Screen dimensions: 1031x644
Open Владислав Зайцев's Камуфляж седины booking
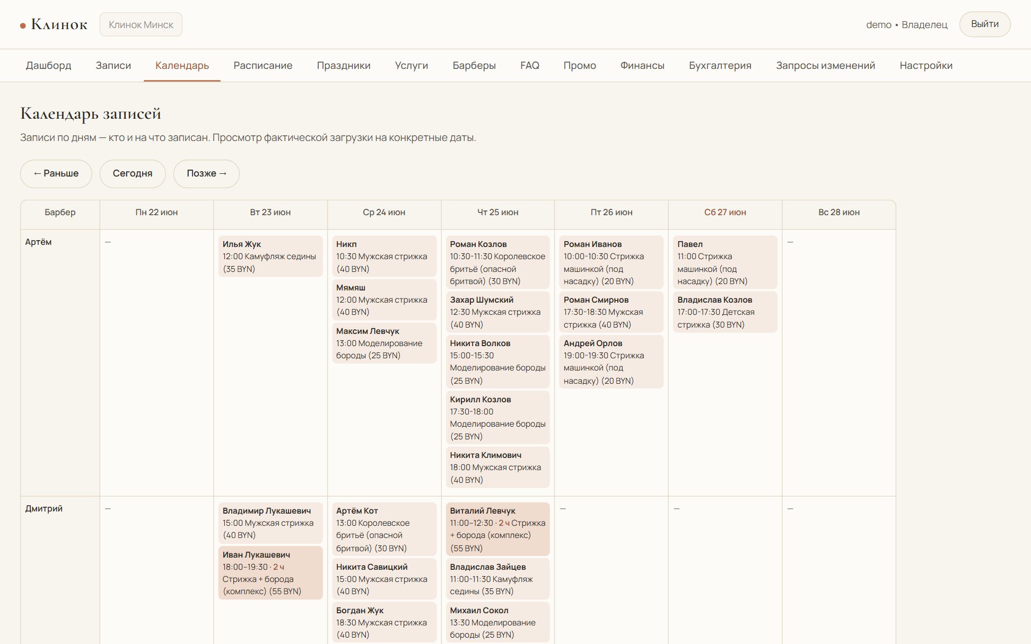498,579
